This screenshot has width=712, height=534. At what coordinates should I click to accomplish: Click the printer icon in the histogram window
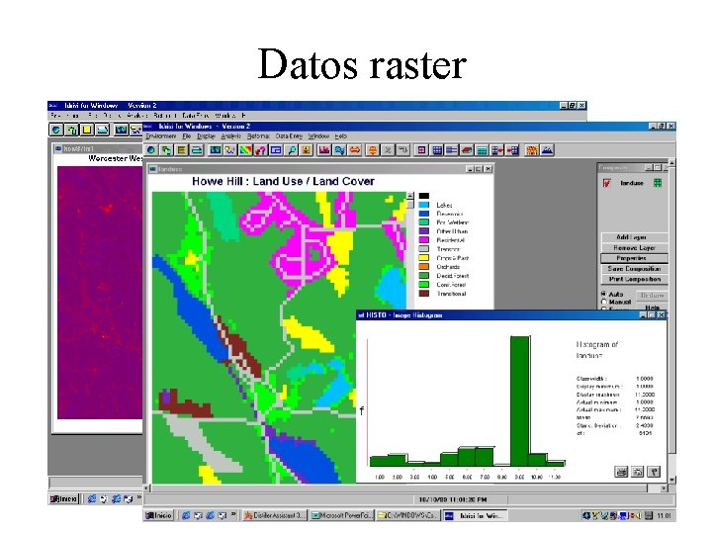[621, 472]
